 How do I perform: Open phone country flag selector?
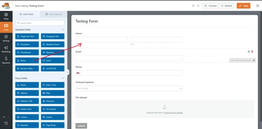coord(79,73)
